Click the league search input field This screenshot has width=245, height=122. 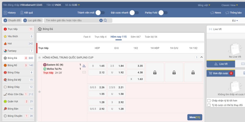(72, 20)
